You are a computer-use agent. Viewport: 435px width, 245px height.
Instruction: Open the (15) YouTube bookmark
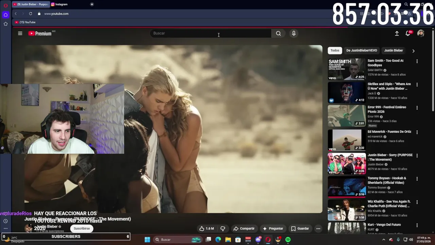coord(25,22)
